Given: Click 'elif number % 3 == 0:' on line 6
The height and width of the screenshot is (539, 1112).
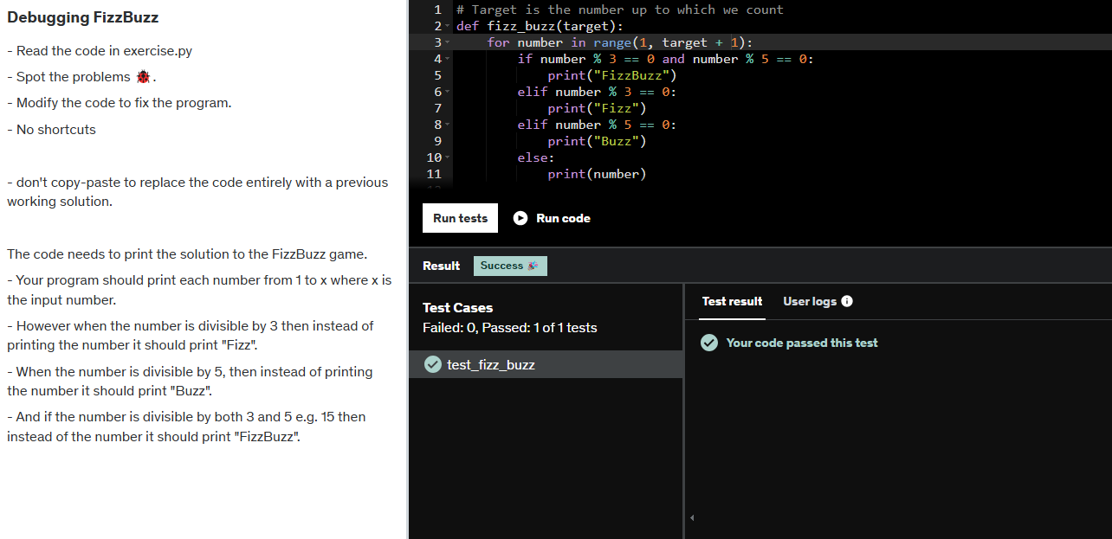Looking at the screenshot, I should (x=597, y=92).
